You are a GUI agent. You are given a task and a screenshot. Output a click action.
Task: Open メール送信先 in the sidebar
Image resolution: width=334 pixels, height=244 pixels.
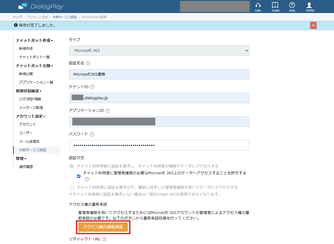tap(29, 142)
